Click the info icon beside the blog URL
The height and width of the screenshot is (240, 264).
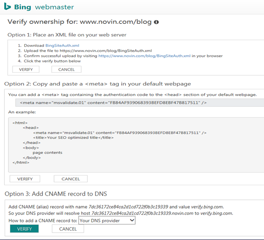pos(156,22)
